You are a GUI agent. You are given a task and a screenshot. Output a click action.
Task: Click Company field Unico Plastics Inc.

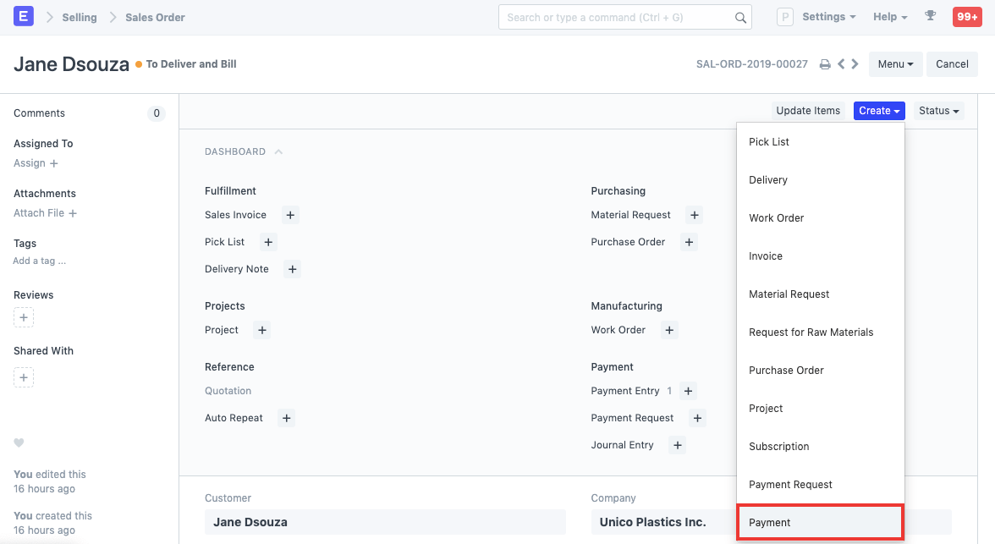[663, 522]
